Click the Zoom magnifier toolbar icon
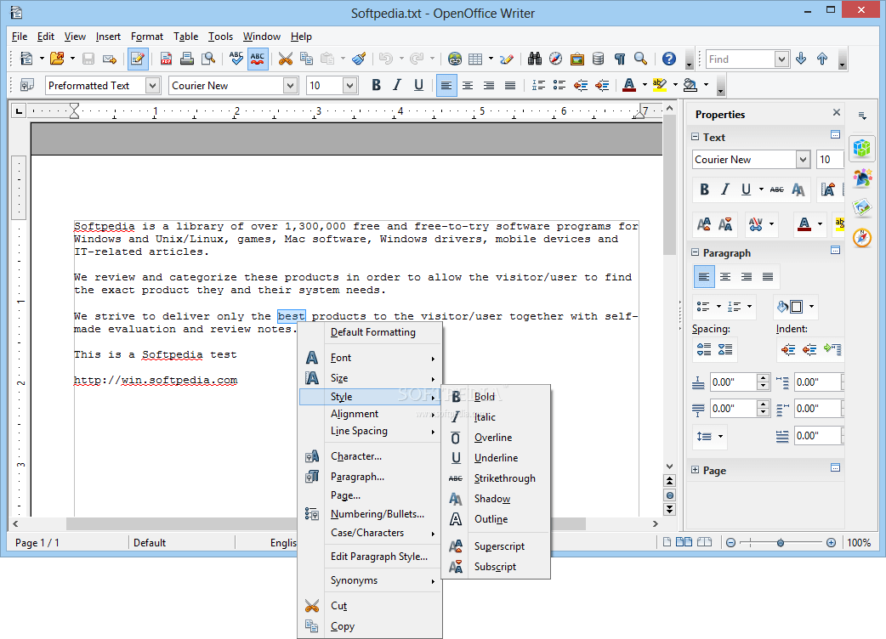The width and height of the screenshot is (886, 639). point(641,59)
